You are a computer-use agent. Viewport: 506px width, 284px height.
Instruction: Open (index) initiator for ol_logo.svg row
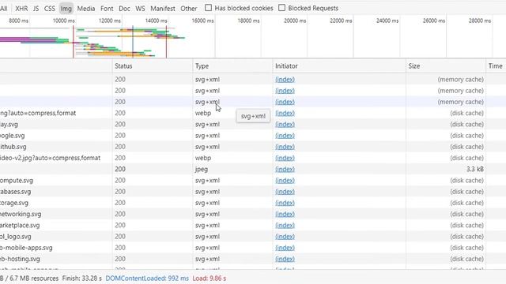tap(285, 237)
